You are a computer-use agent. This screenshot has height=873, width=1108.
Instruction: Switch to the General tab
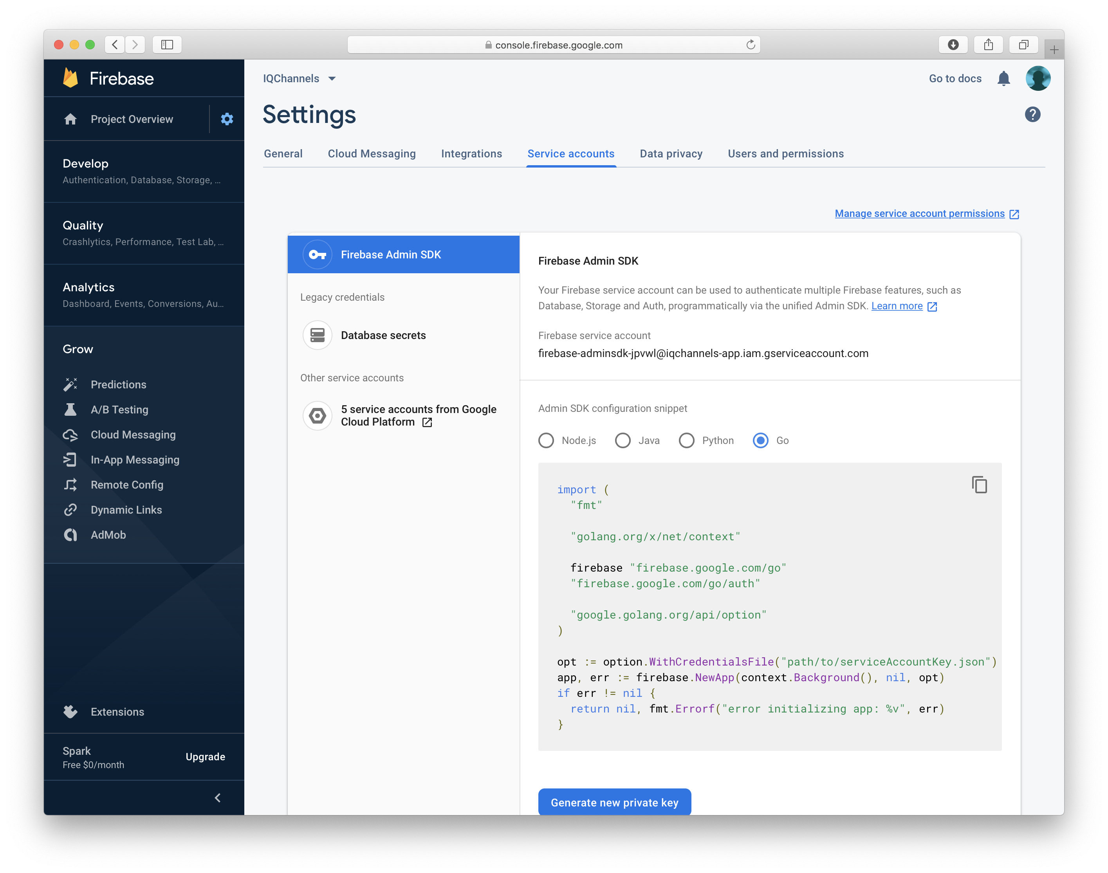pyautogui.click(x=283, y=154)
